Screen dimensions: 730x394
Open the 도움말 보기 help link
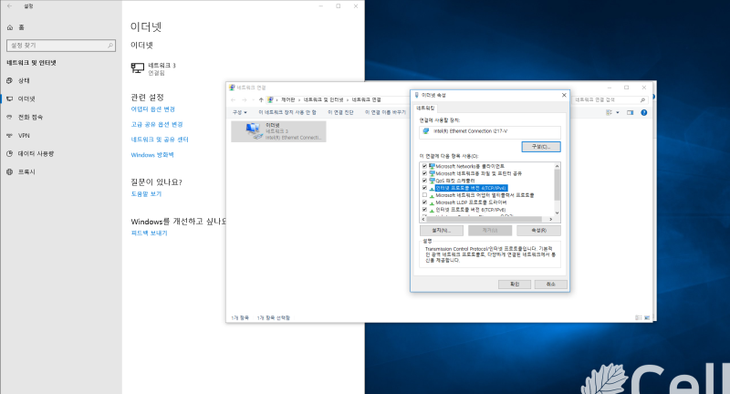coord(146,194)
